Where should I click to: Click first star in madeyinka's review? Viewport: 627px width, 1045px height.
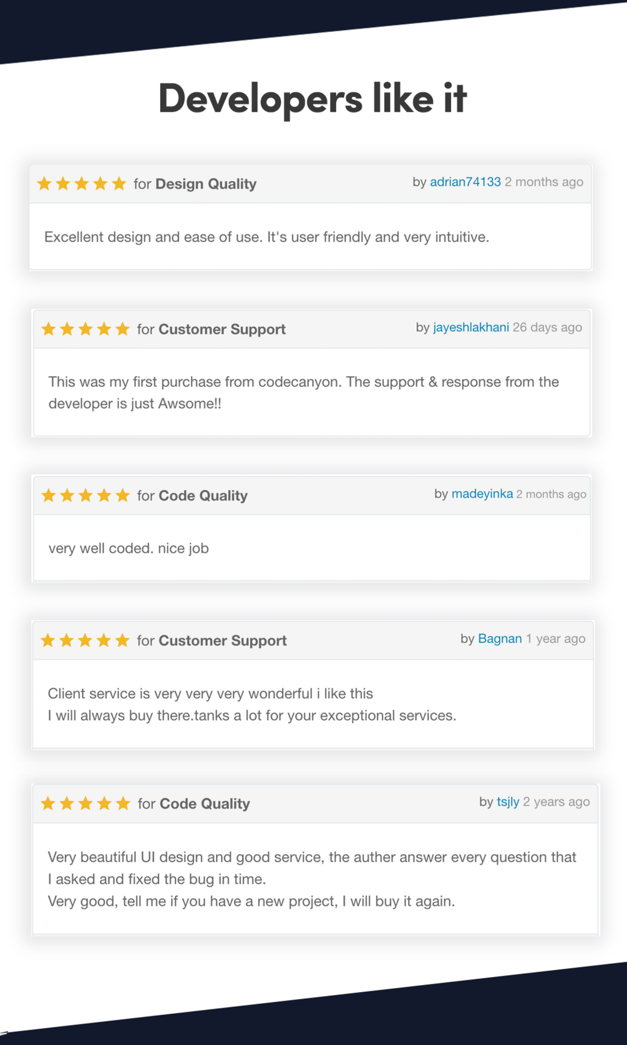(49, 495)
